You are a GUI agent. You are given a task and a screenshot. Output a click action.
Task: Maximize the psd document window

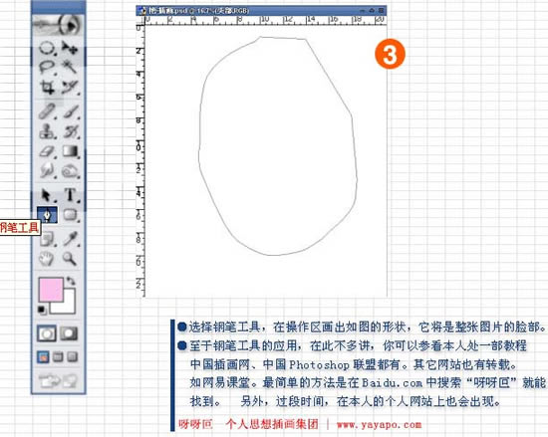pyautogui.click(x=372, y=11)
